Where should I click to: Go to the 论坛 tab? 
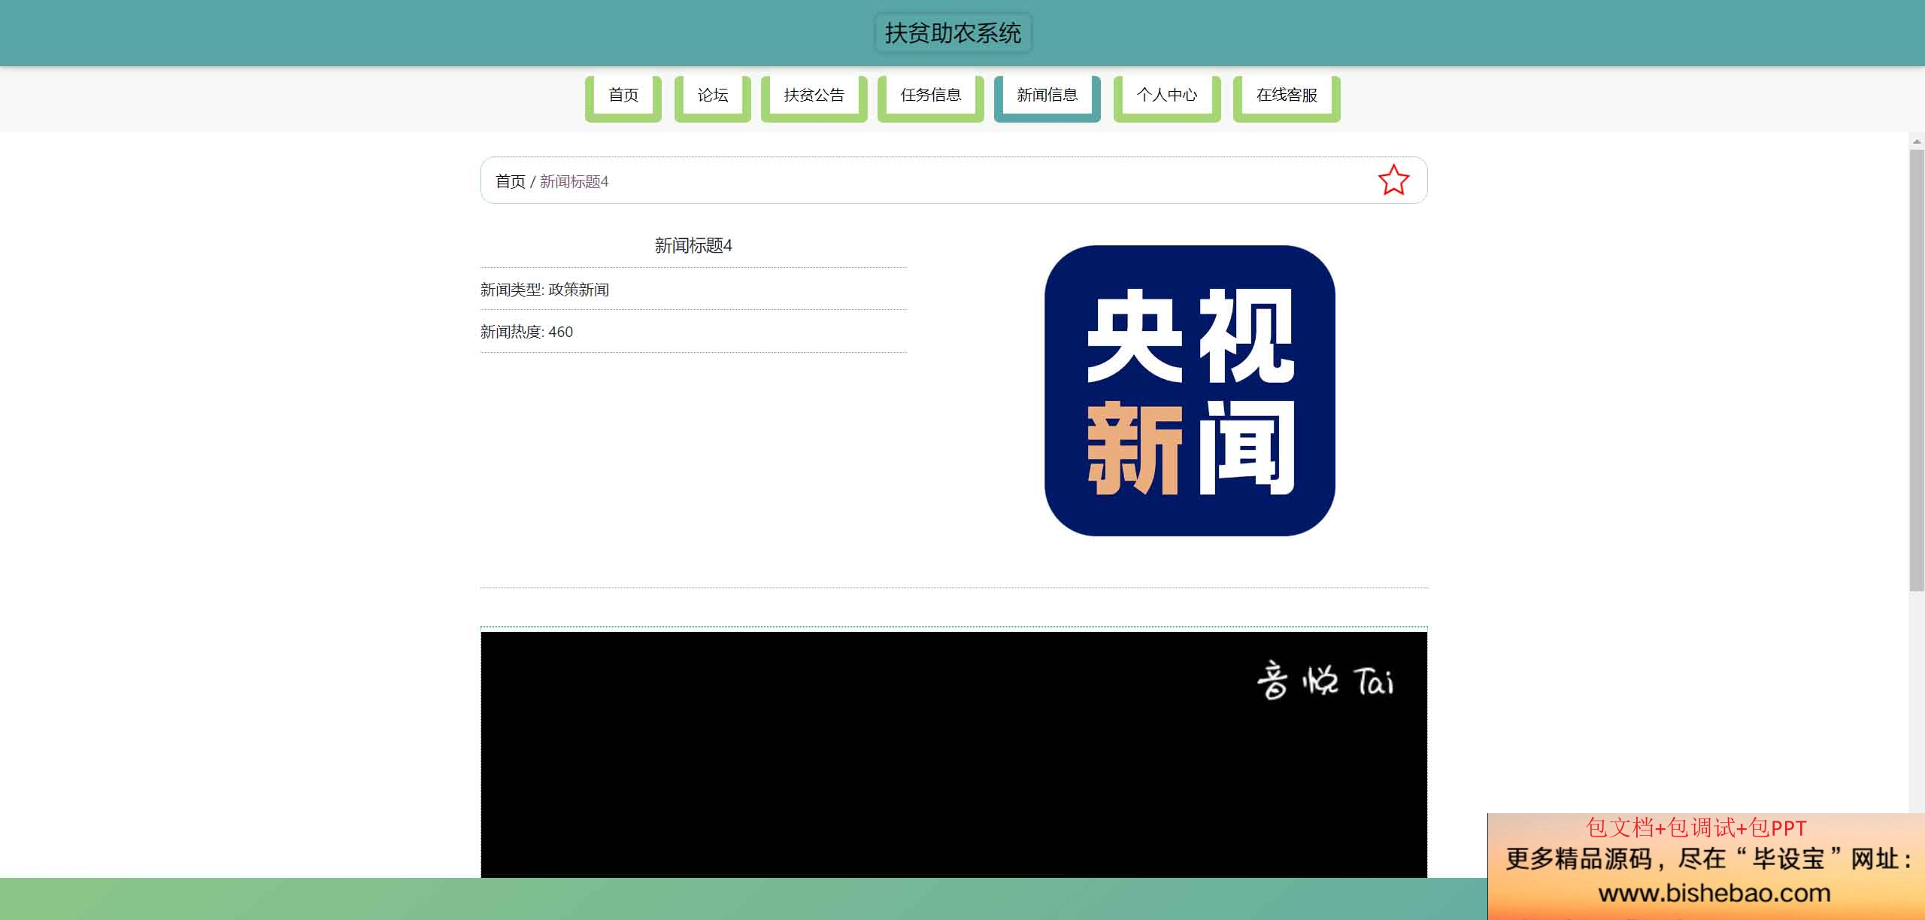click(x=713, y=98)
